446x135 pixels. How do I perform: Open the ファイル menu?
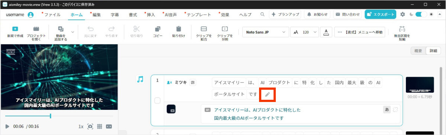click(x=52, y=15)
